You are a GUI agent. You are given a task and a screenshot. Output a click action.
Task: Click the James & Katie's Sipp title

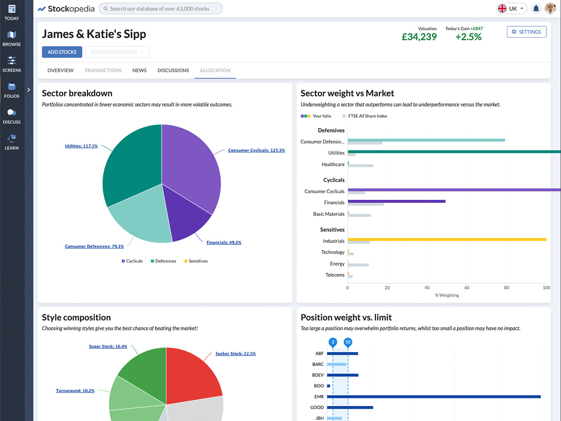94,34
